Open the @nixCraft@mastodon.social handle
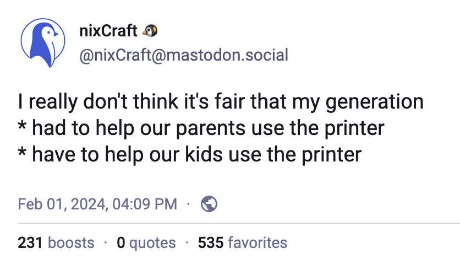 [x=184, y=55]
